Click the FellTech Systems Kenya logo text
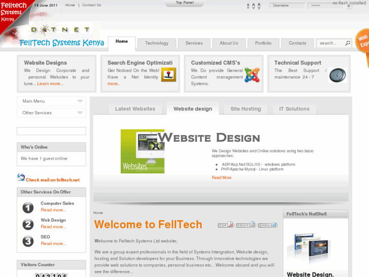 click(61, 43)
